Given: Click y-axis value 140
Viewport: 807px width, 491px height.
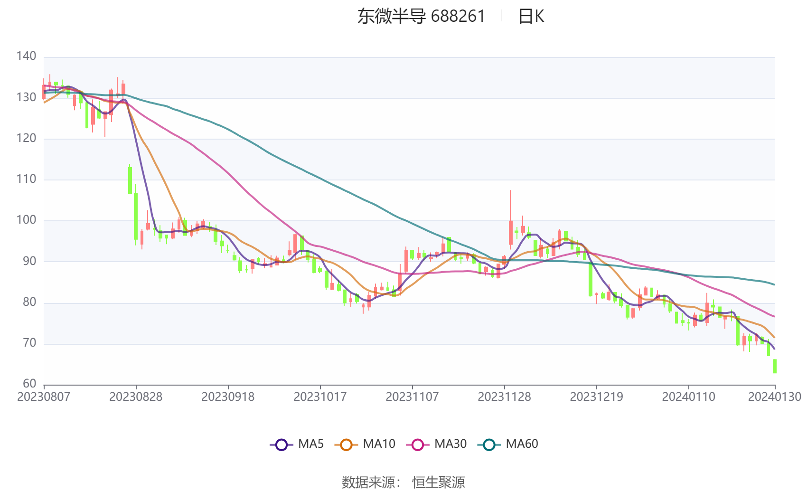Looking at the screenshot, I should point(26,56).
